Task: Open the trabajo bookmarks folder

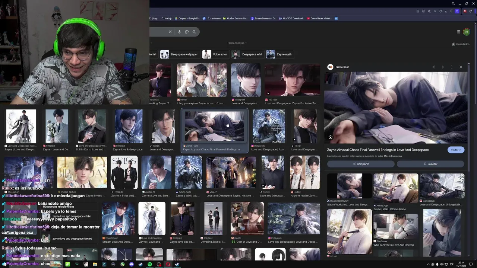Action: point(167,18)
